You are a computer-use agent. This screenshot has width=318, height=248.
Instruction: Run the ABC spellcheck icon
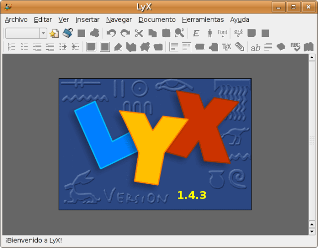(x=295, y=47)
